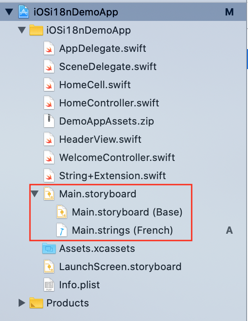Screen dimensions: 248x321
Task: Collapse the Main.storyboard disclosure triangle
Action: tap(35, 194)
